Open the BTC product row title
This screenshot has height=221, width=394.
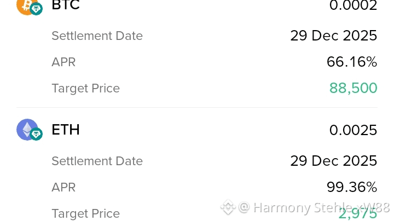point(66,5)
